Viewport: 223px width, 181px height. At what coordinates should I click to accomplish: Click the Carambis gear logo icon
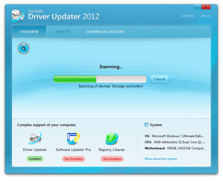18,15
